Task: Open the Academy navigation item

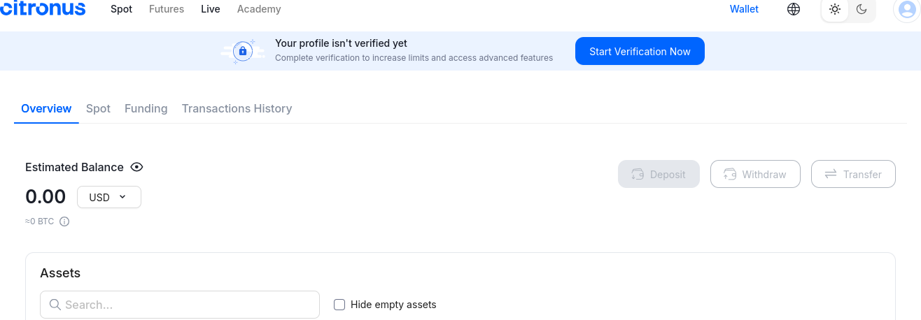Action: (x=259, y=9)
